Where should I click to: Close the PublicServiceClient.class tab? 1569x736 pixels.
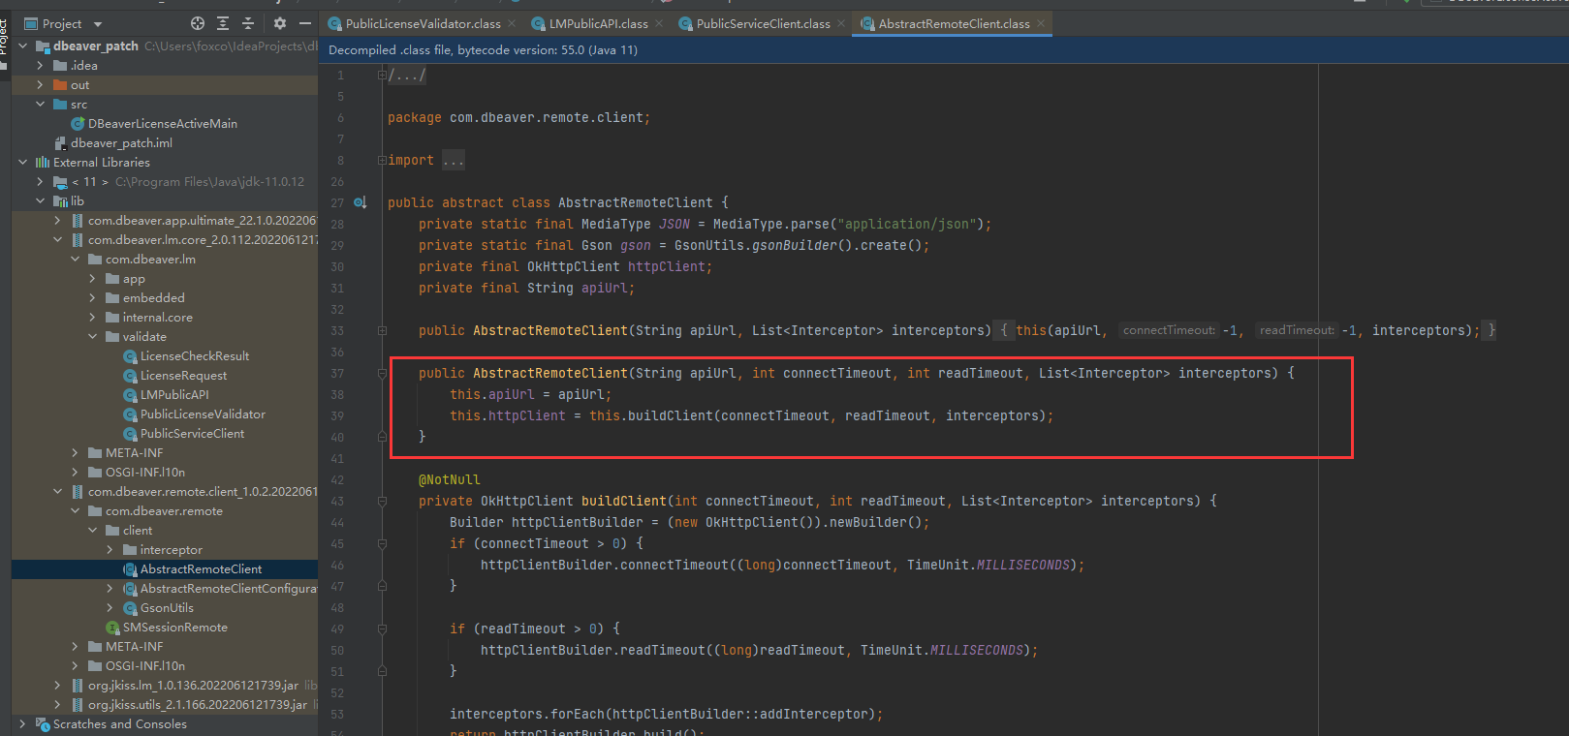(841, 23)
